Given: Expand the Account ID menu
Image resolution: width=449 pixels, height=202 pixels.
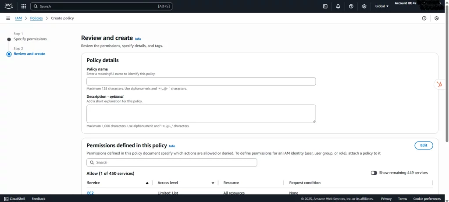Looking at the screenshot, I should (x=417, y=4).
